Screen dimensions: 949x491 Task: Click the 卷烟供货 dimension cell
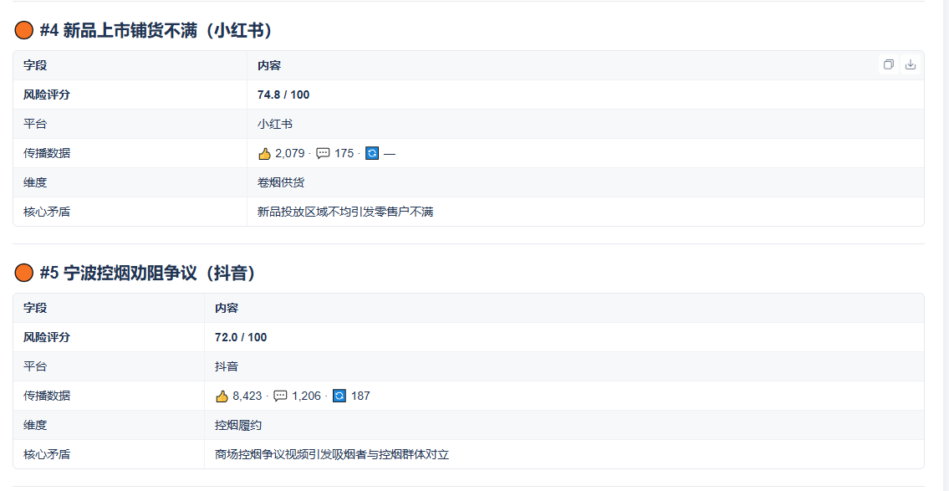(585, 182)
